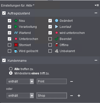The width and height of the screenshot is (100, 103).
Task: Click the Shop text input field
Action: (x=52, y=96)
